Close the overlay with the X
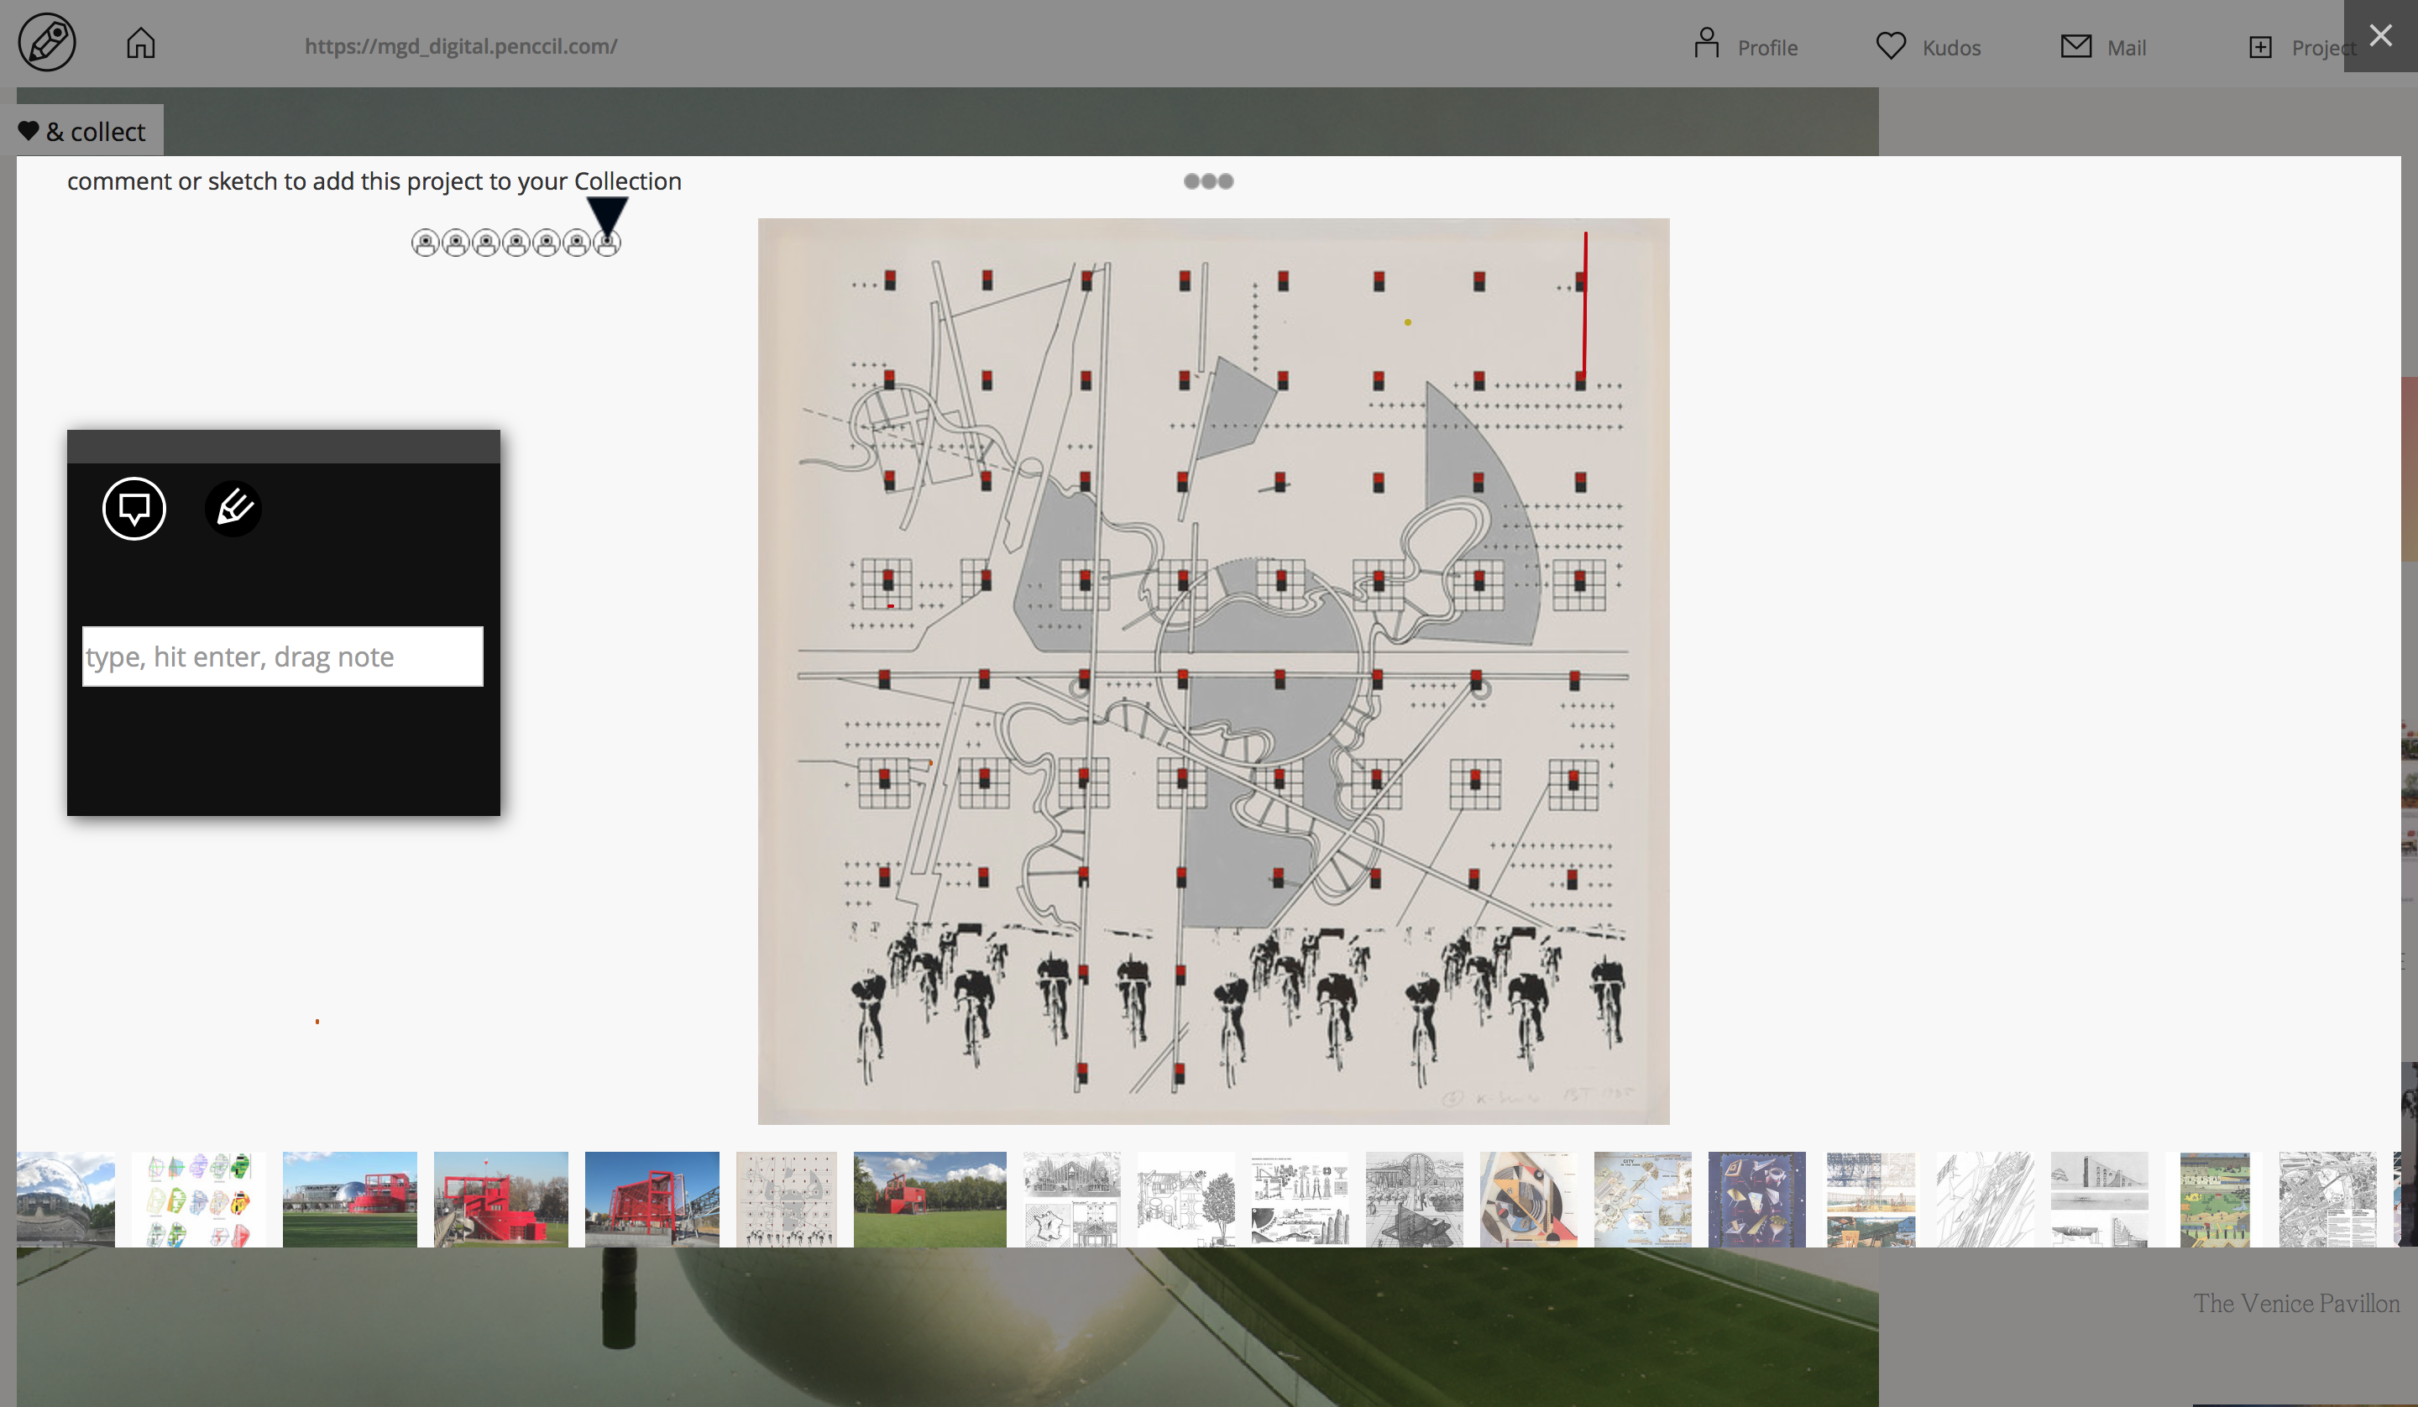This screenshot has width=2418, height=1407. [x=2380, y=35]
